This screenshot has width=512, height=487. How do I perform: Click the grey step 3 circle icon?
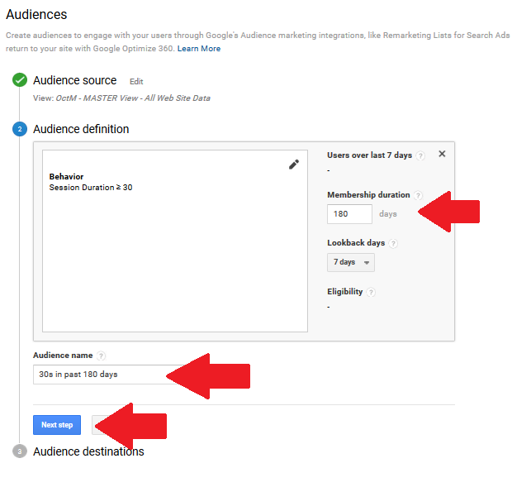point(20,451)
